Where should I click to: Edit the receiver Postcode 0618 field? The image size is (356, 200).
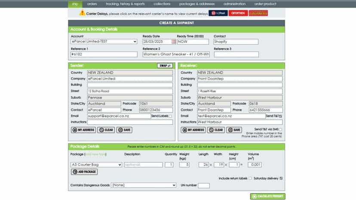pos(266,103)
